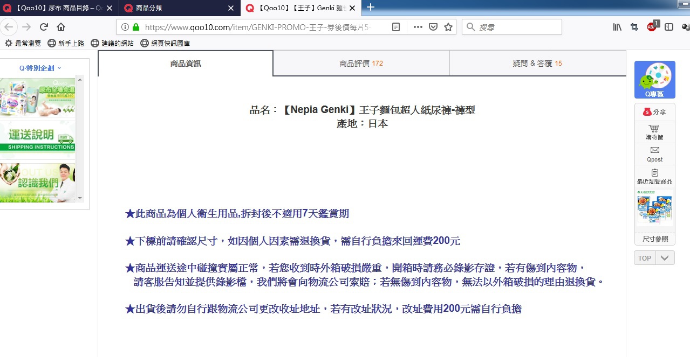Screen dimensions: 690x357
Task: Close the active Genki product tab
Action: 352,8
